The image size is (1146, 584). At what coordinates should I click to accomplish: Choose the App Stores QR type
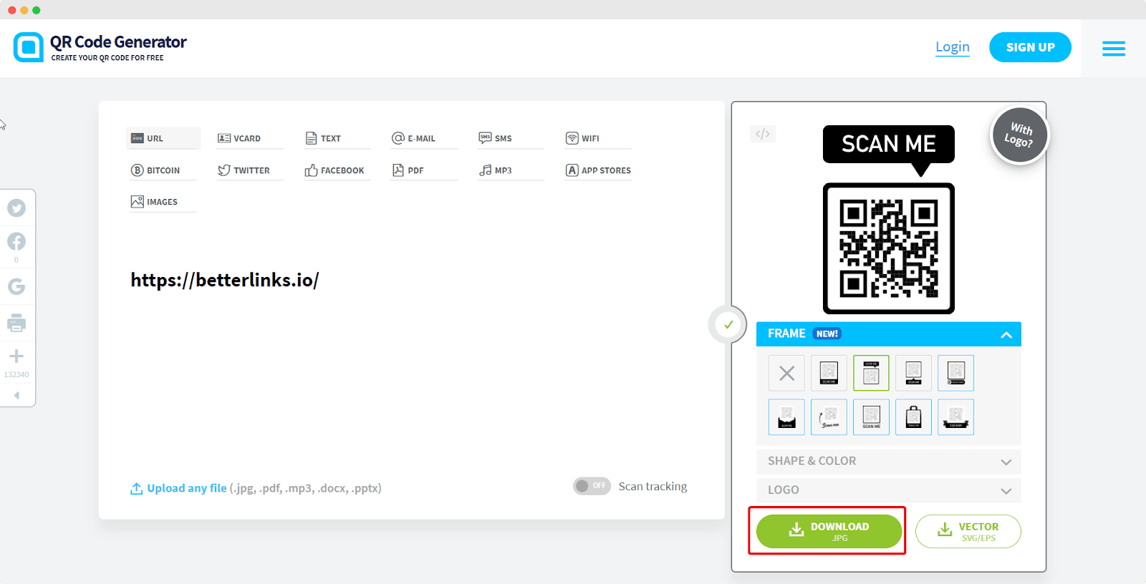597,170
